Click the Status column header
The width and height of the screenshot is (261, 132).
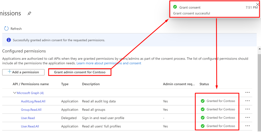click(x=204, y=84)
